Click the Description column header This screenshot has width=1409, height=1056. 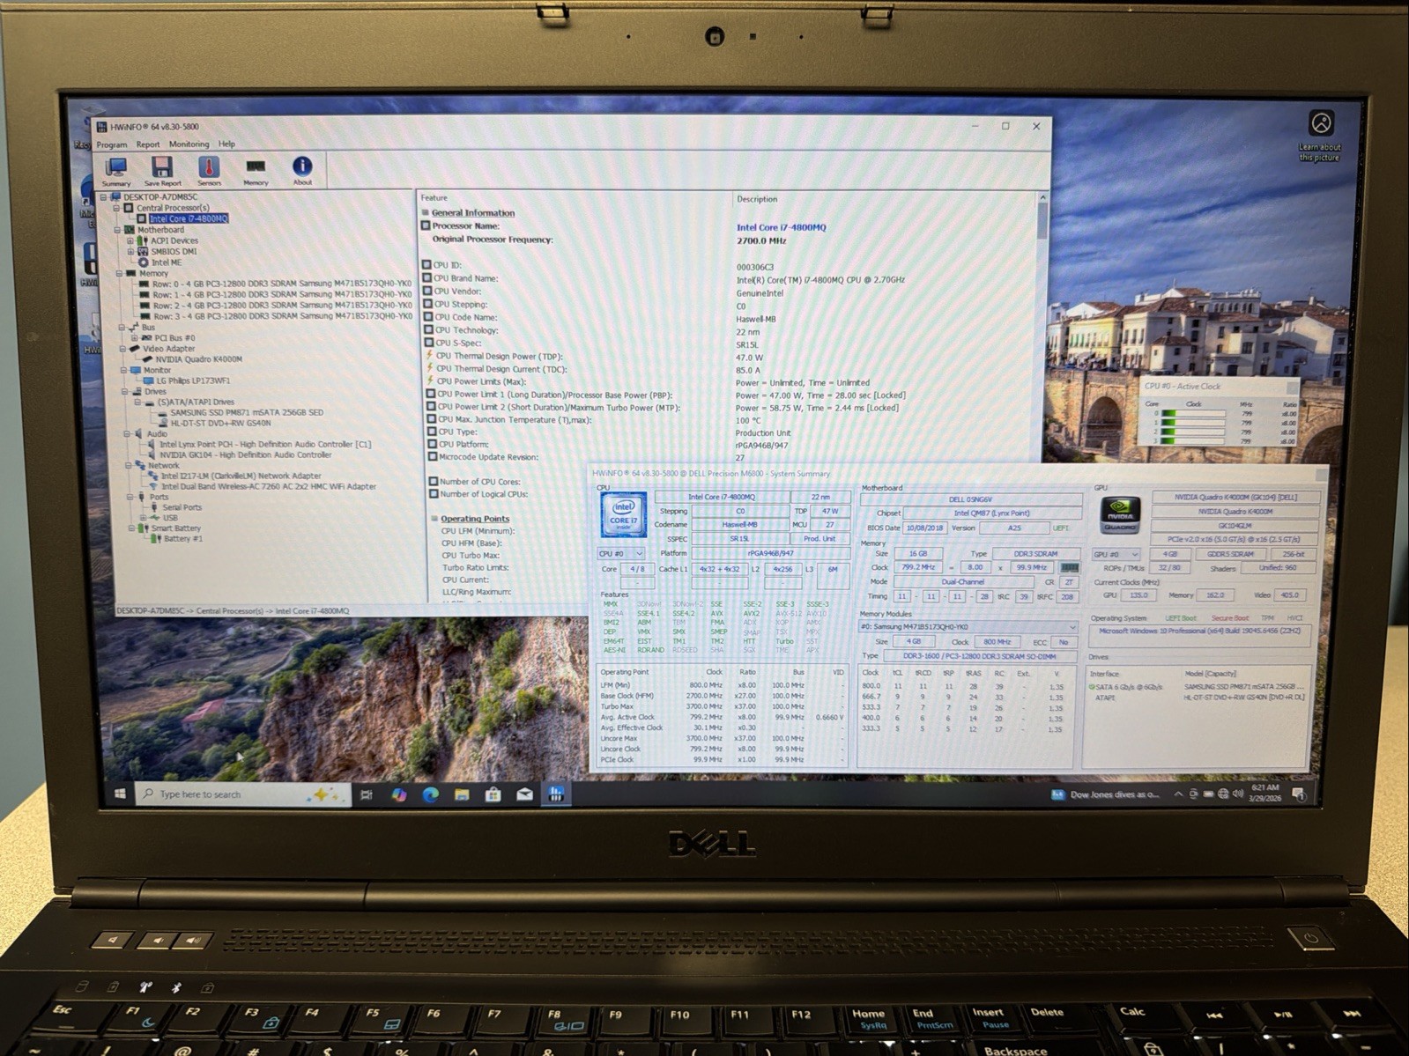click(757, 199)
